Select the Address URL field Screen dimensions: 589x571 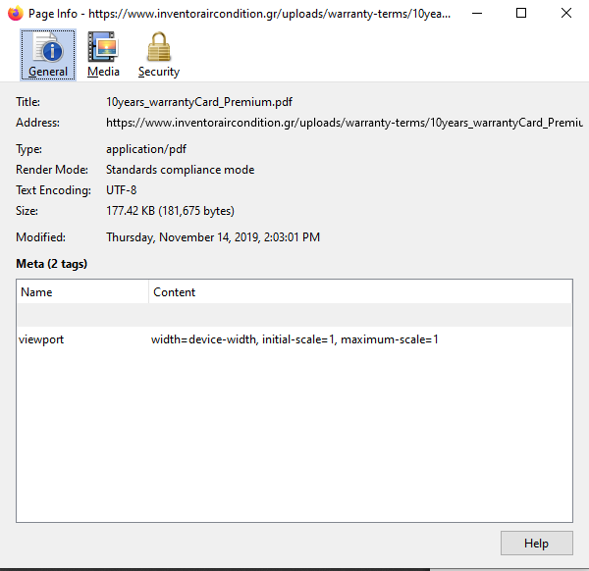tap(345, 123)
